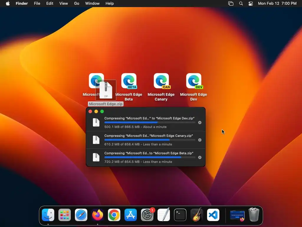Click the Compressing Edge Canary.zip title
This screenshot has width=302, height=227.
click(149, 135)
